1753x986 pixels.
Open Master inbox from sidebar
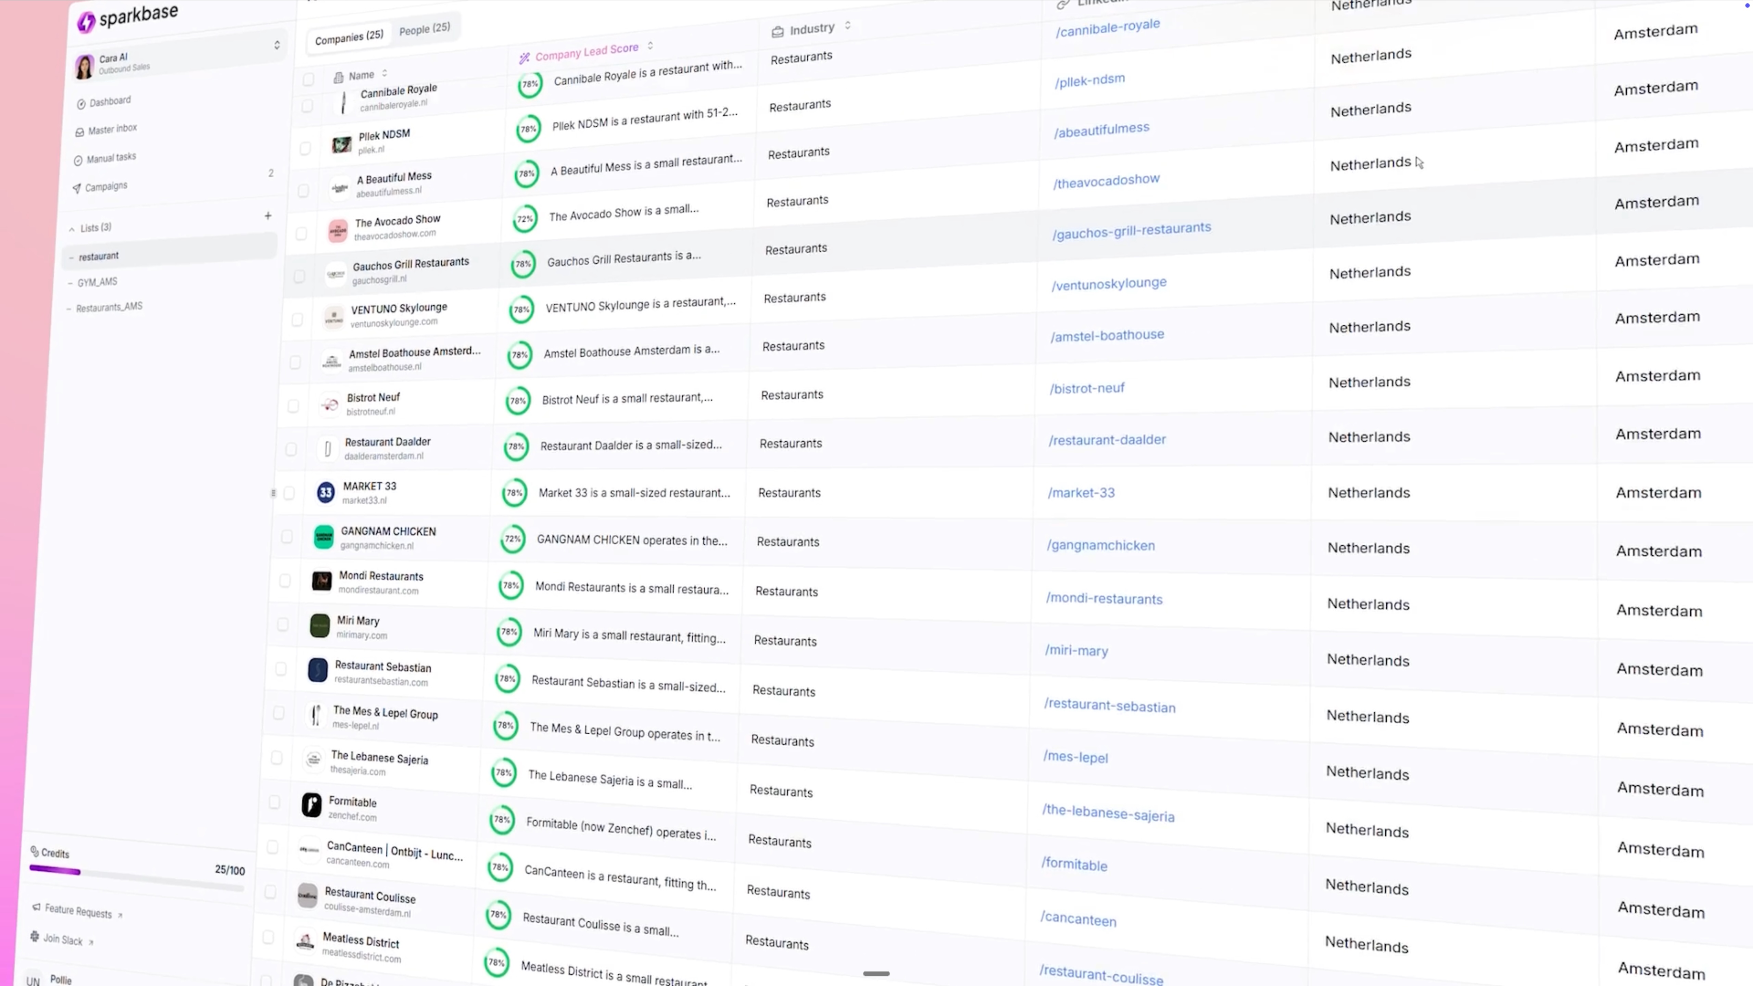(112, 129)
